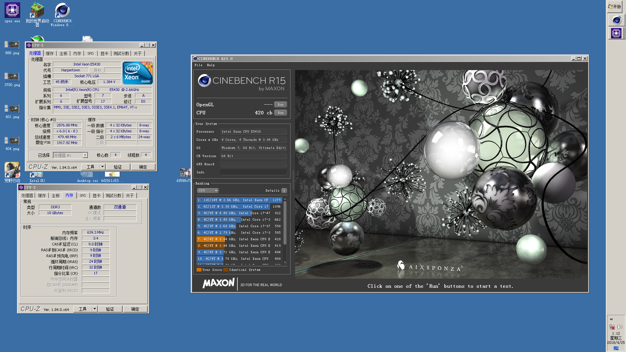Screen dimensions: 626x352
Task: Open the CPU ranking type dropdown
Action: 207,191
